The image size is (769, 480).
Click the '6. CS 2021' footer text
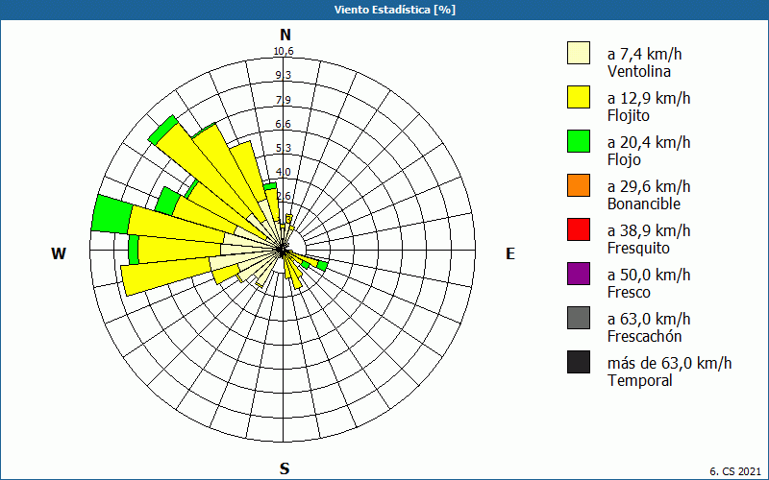(x=735, y=471)
